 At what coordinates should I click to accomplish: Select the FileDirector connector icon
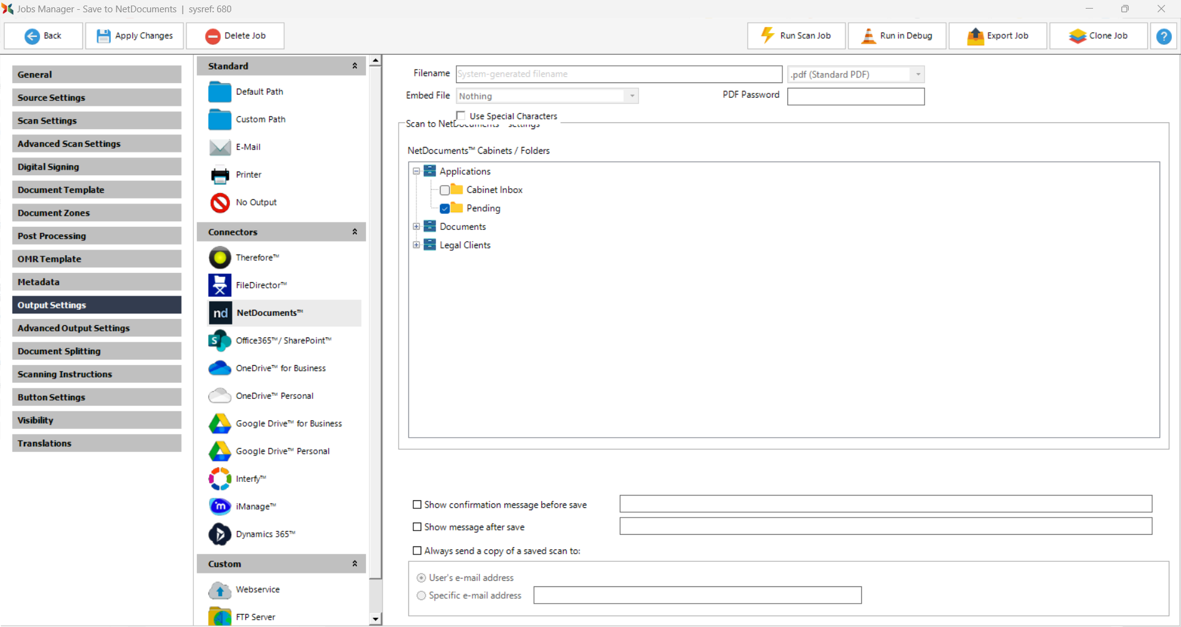point(220,285)
